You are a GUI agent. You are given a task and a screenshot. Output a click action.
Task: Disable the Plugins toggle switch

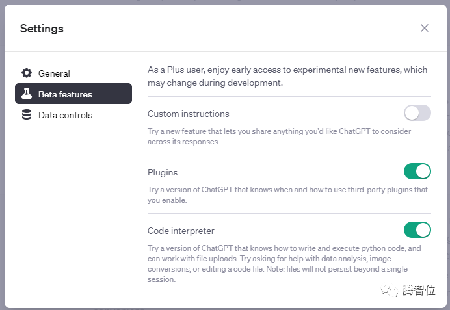(x=417, y=172)
